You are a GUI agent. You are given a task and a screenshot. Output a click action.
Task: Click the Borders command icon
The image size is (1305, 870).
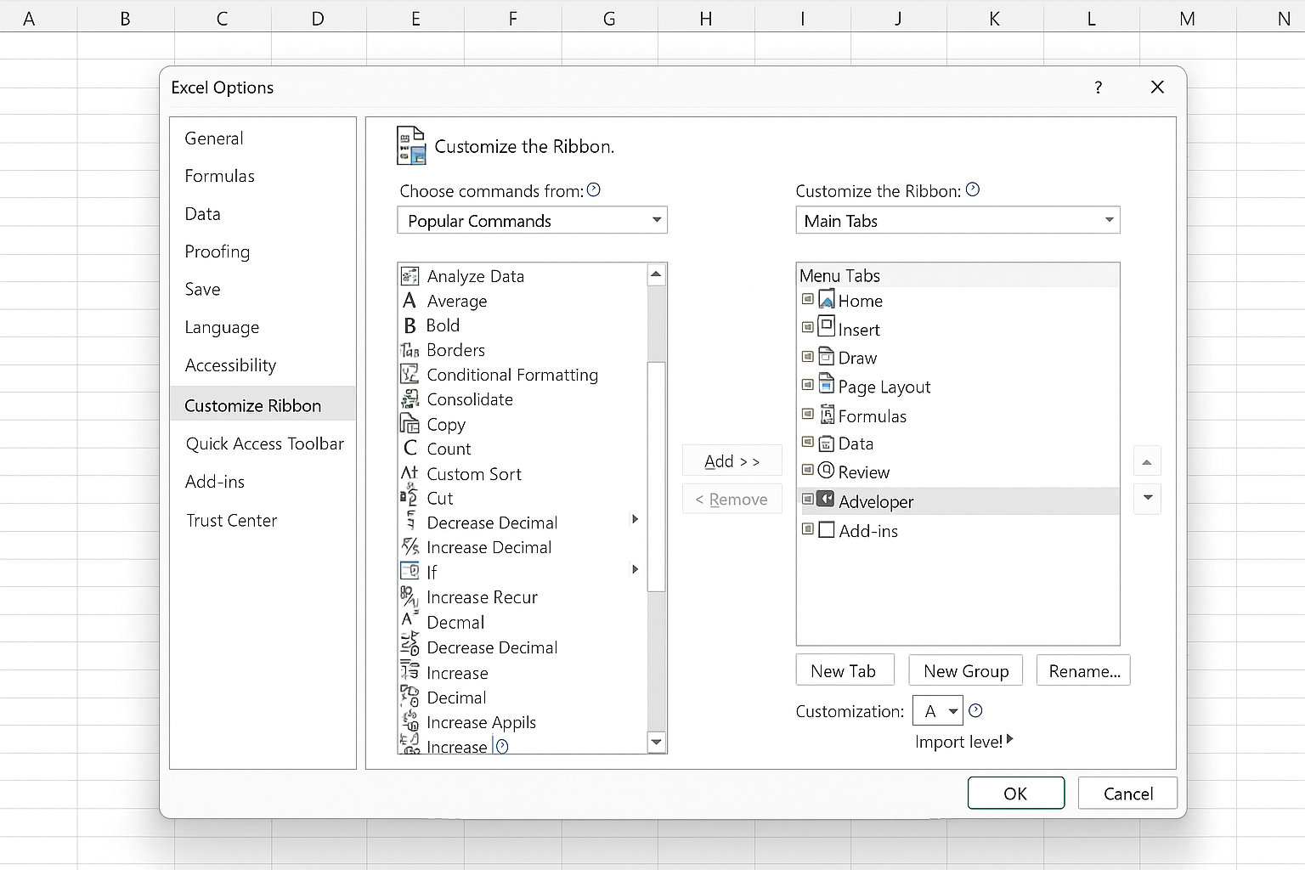pos(410,350)
